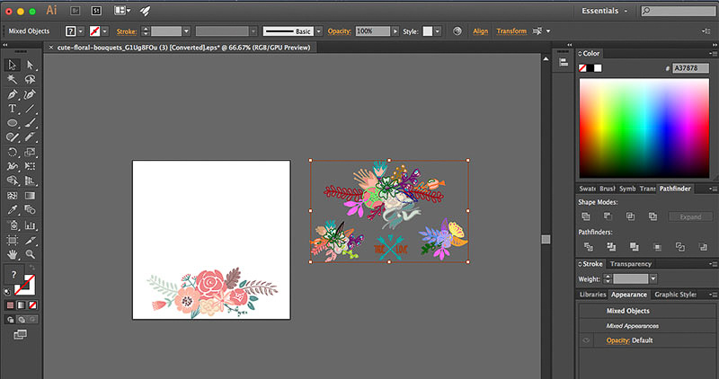Open Adobe Bridge from the Br icon
719x379 pixels.
click(75, 11)
